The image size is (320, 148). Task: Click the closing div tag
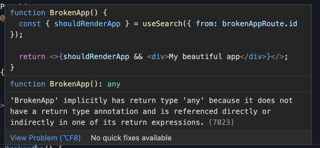253,57
